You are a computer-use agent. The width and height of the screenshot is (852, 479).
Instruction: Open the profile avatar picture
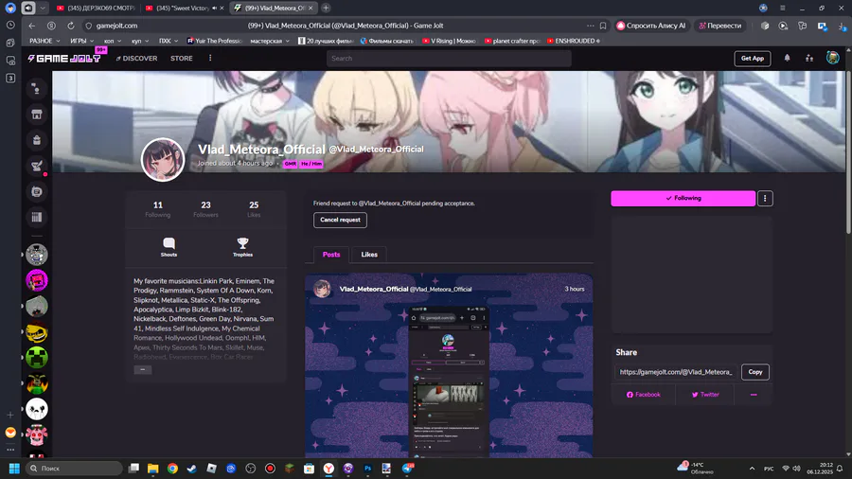click(163, 160)
